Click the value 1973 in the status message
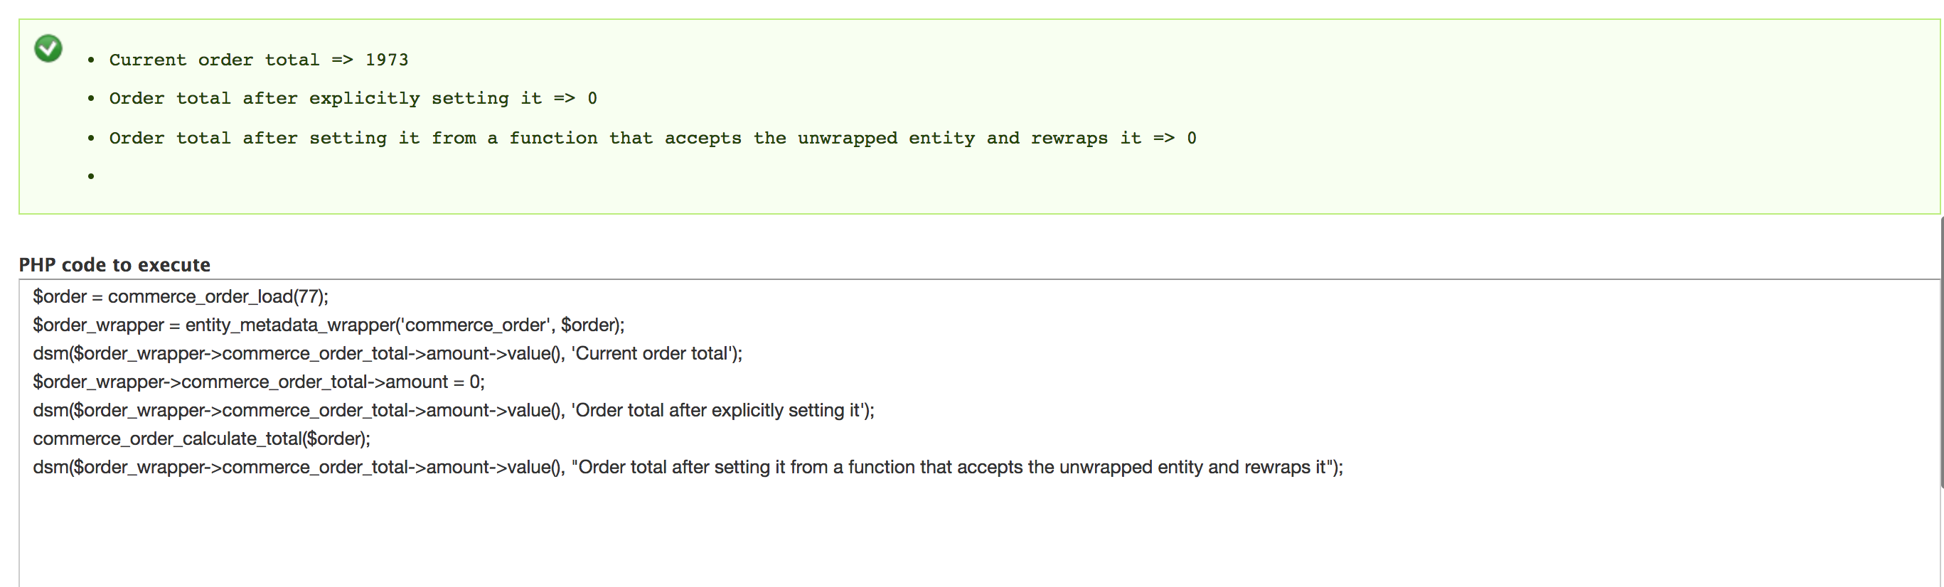Screen dimensions: 1944x587 (386, 60)
